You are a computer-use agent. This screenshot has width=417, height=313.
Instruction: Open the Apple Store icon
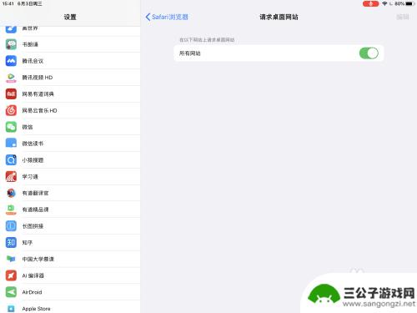11,308
